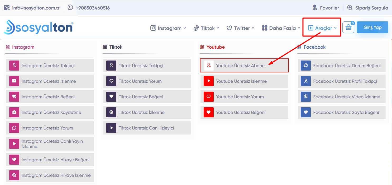
Task: Click the Facebook Ücretsiz Video İzlenme magnifier icon
Action: coord(306,97)
